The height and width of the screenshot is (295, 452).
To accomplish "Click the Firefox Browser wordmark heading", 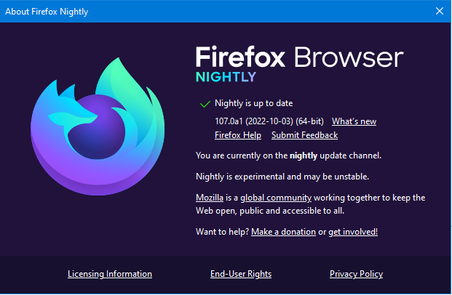I will point(298,58).
